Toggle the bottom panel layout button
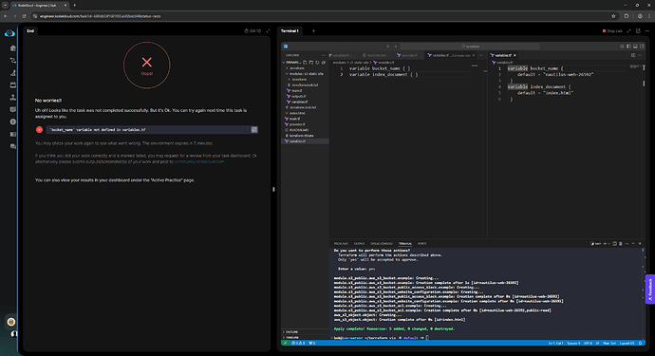The width and height of the screenshot is (655, 356). pyautogui.click(x=635, y=47)
